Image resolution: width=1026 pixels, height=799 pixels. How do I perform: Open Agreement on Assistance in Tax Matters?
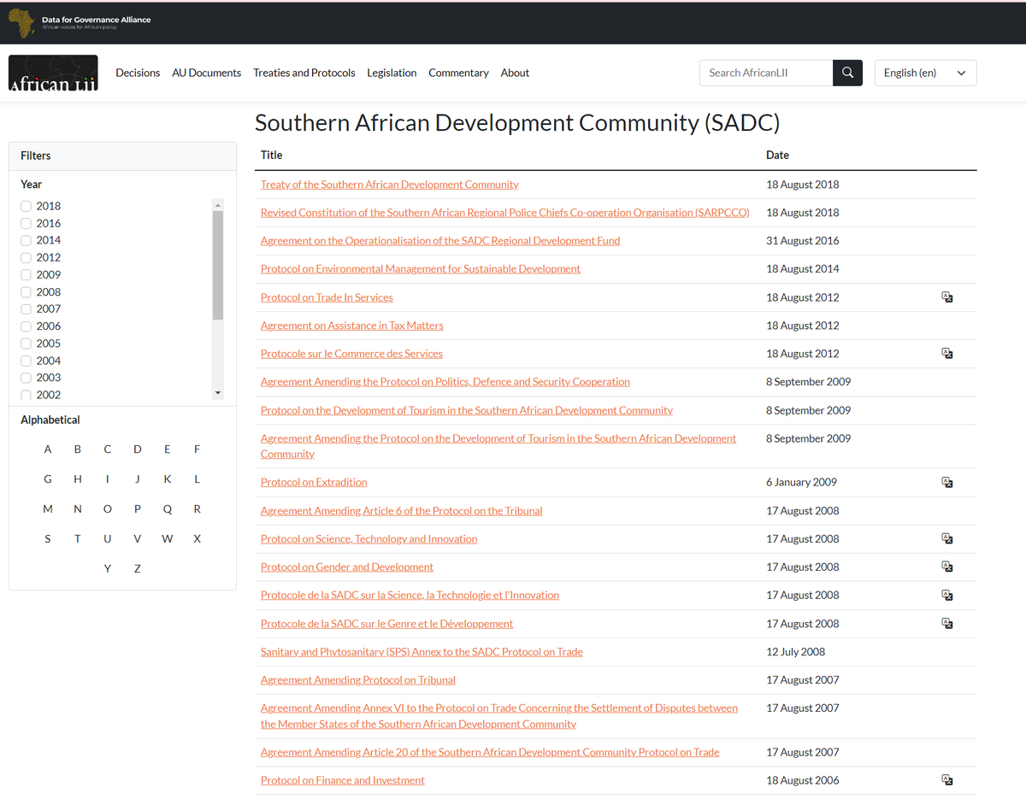pos(352,326)
